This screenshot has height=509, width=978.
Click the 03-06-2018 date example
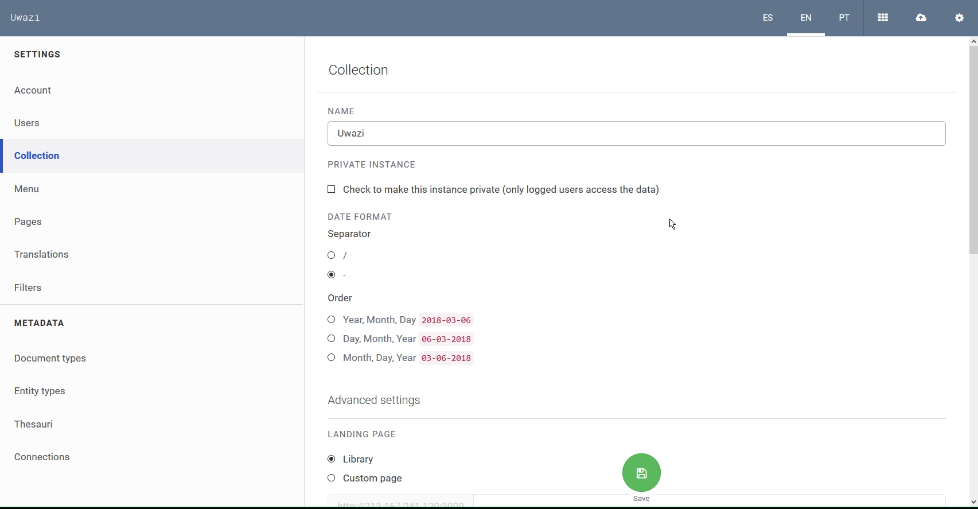[x=446, y=358]
